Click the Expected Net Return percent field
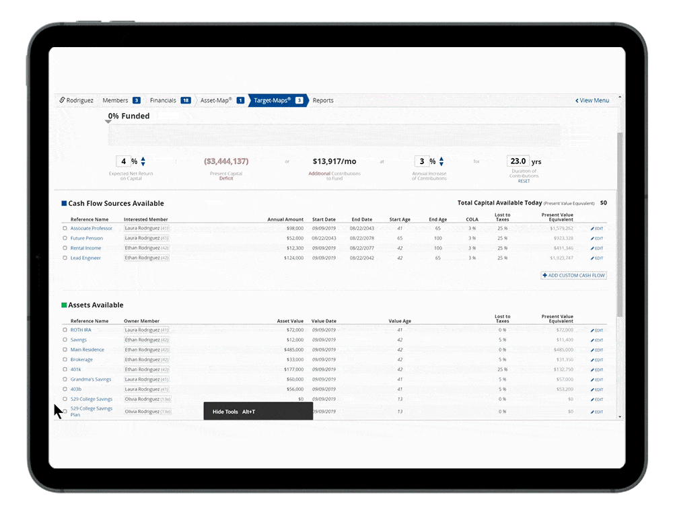The height and width of the screenshot is (522, 673). point(123,161)
